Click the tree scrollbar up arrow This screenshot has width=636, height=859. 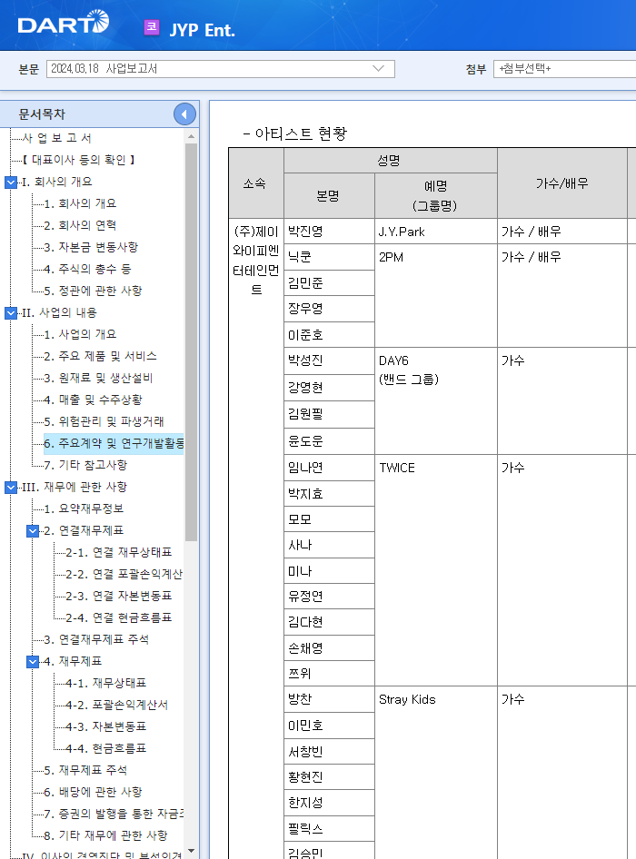[x=191, y=136]
